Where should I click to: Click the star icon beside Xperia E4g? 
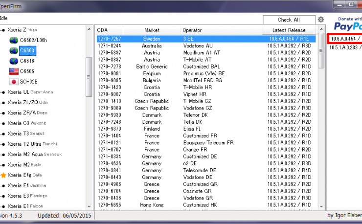[x=3, y=175]
